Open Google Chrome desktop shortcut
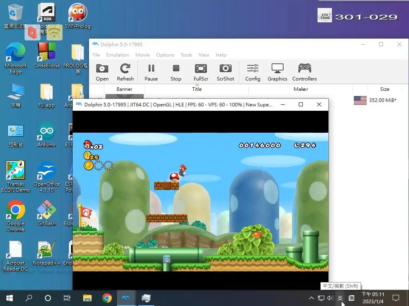409x306 pixels. click(16, 216)
